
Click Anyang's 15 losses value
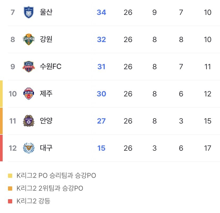[208, 121]
